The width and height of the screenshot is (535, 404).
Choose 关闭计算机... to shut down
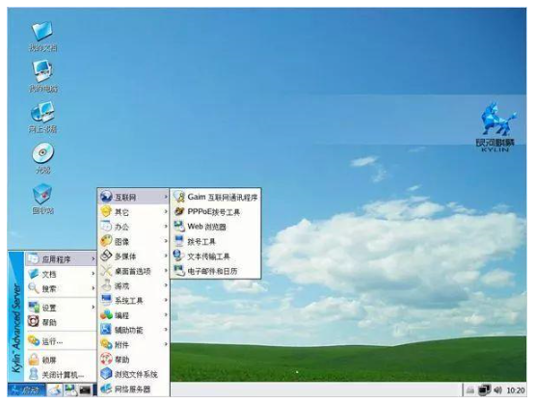[x=61, y=375]
